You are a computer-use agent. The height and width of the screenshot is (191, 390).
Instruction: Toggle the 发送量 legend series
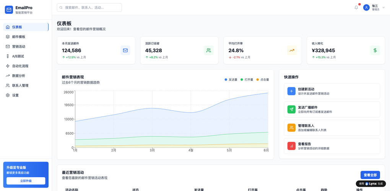231,80
